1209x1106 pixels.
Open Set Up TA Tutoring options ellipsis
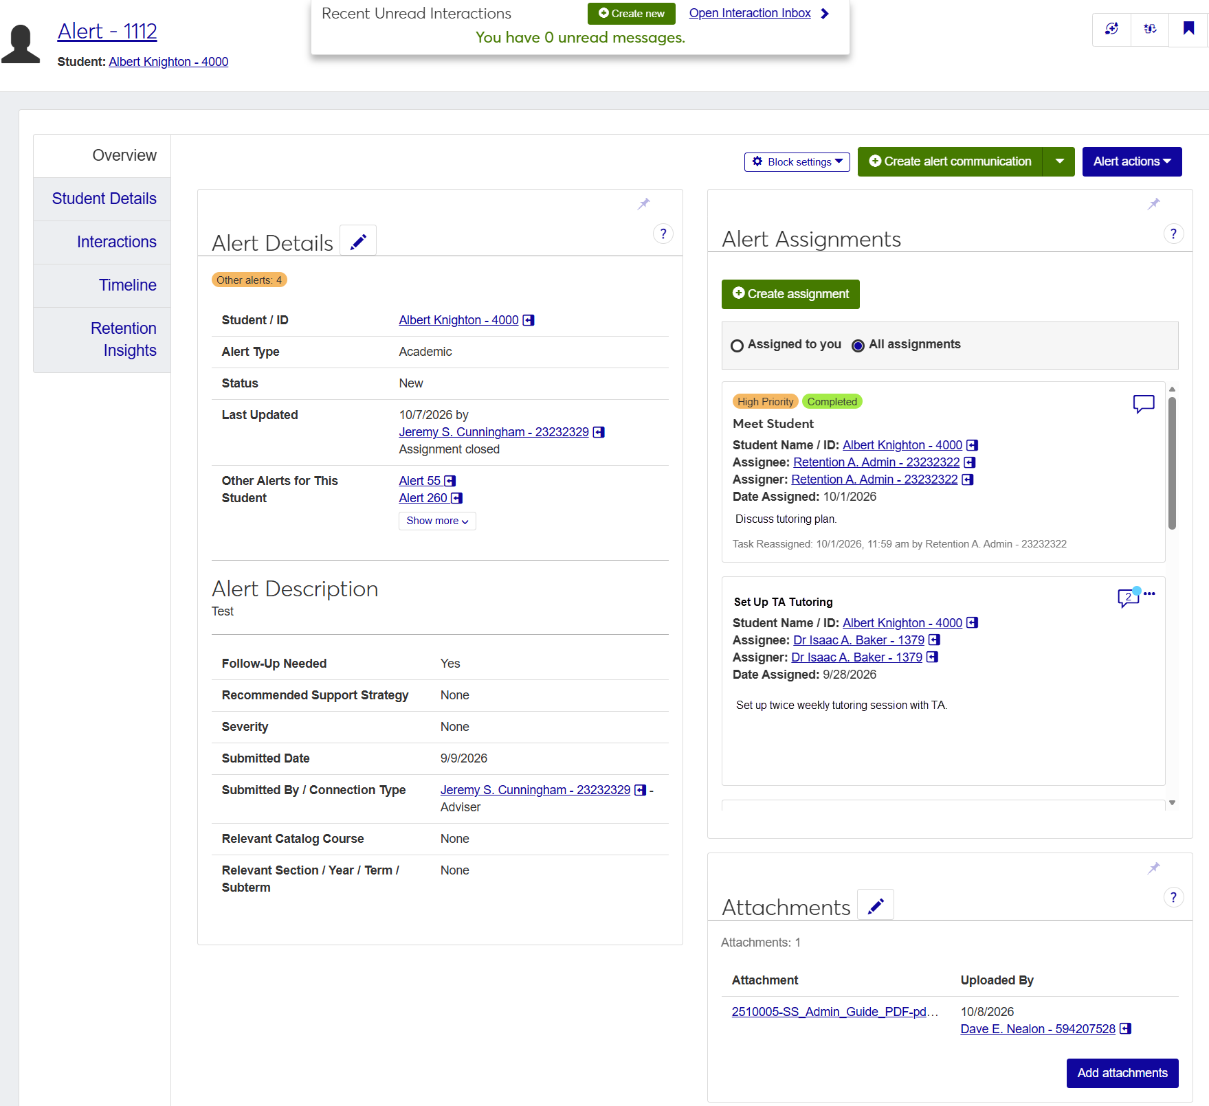(1149, 594)
